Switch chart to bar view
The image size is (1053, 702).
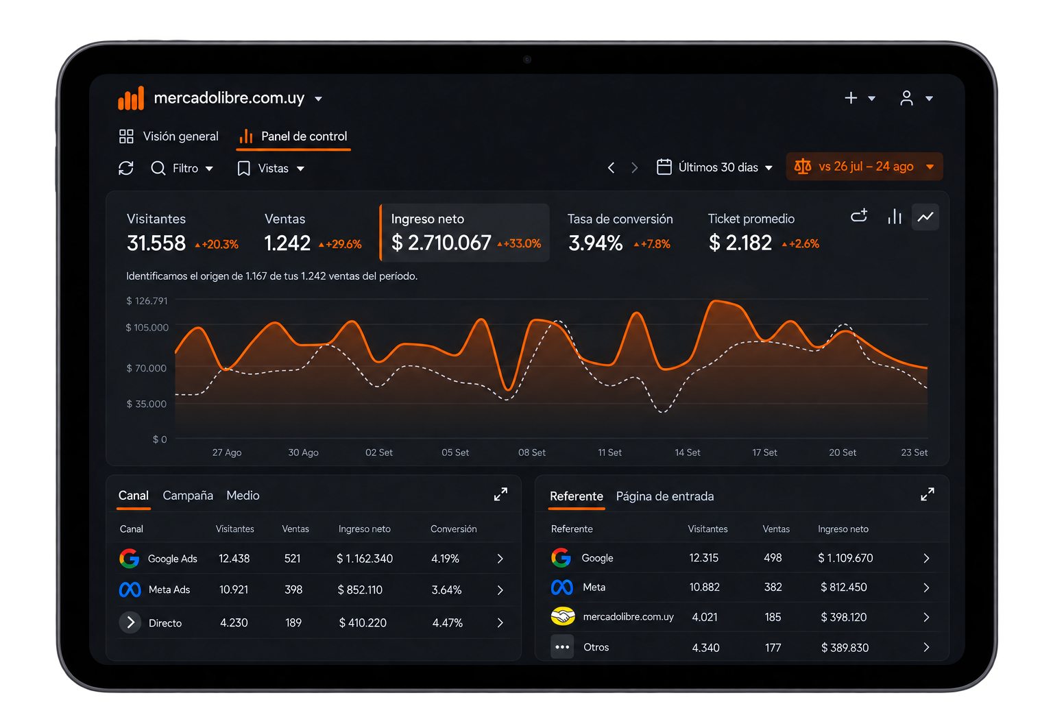pos(895,217)
